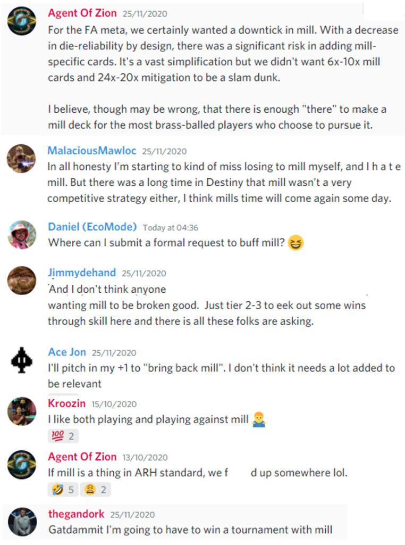The height and width of the screenshot is (545, 405).
Task: Click the Jimmydehand username
Action: click(81, 272)
